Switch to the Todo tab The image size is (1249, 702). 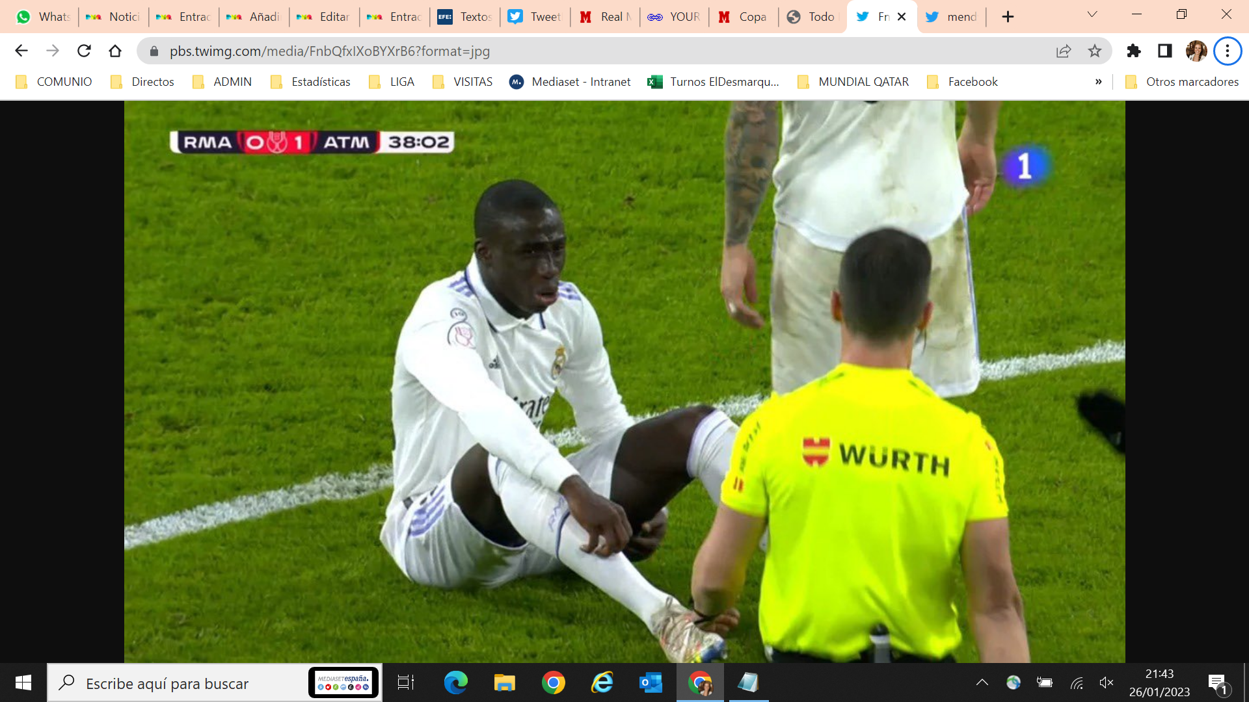812,17
